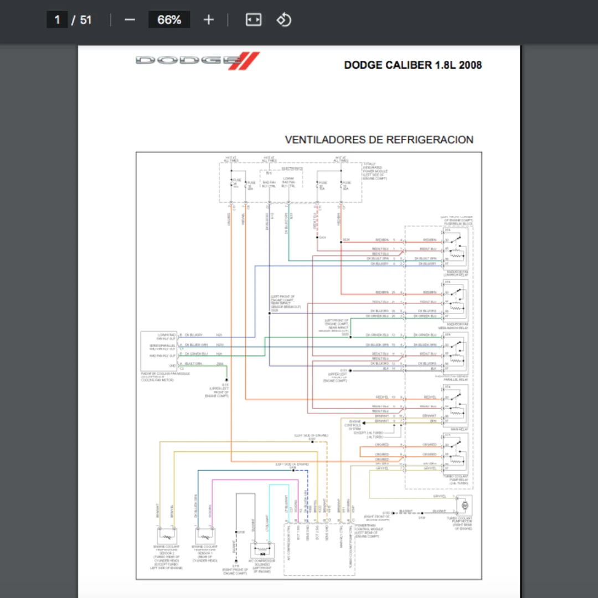Click the turbo coolant pump motor symbol
Image resolution: width=598 pixels, height=598 pixels.
[465, 506]
